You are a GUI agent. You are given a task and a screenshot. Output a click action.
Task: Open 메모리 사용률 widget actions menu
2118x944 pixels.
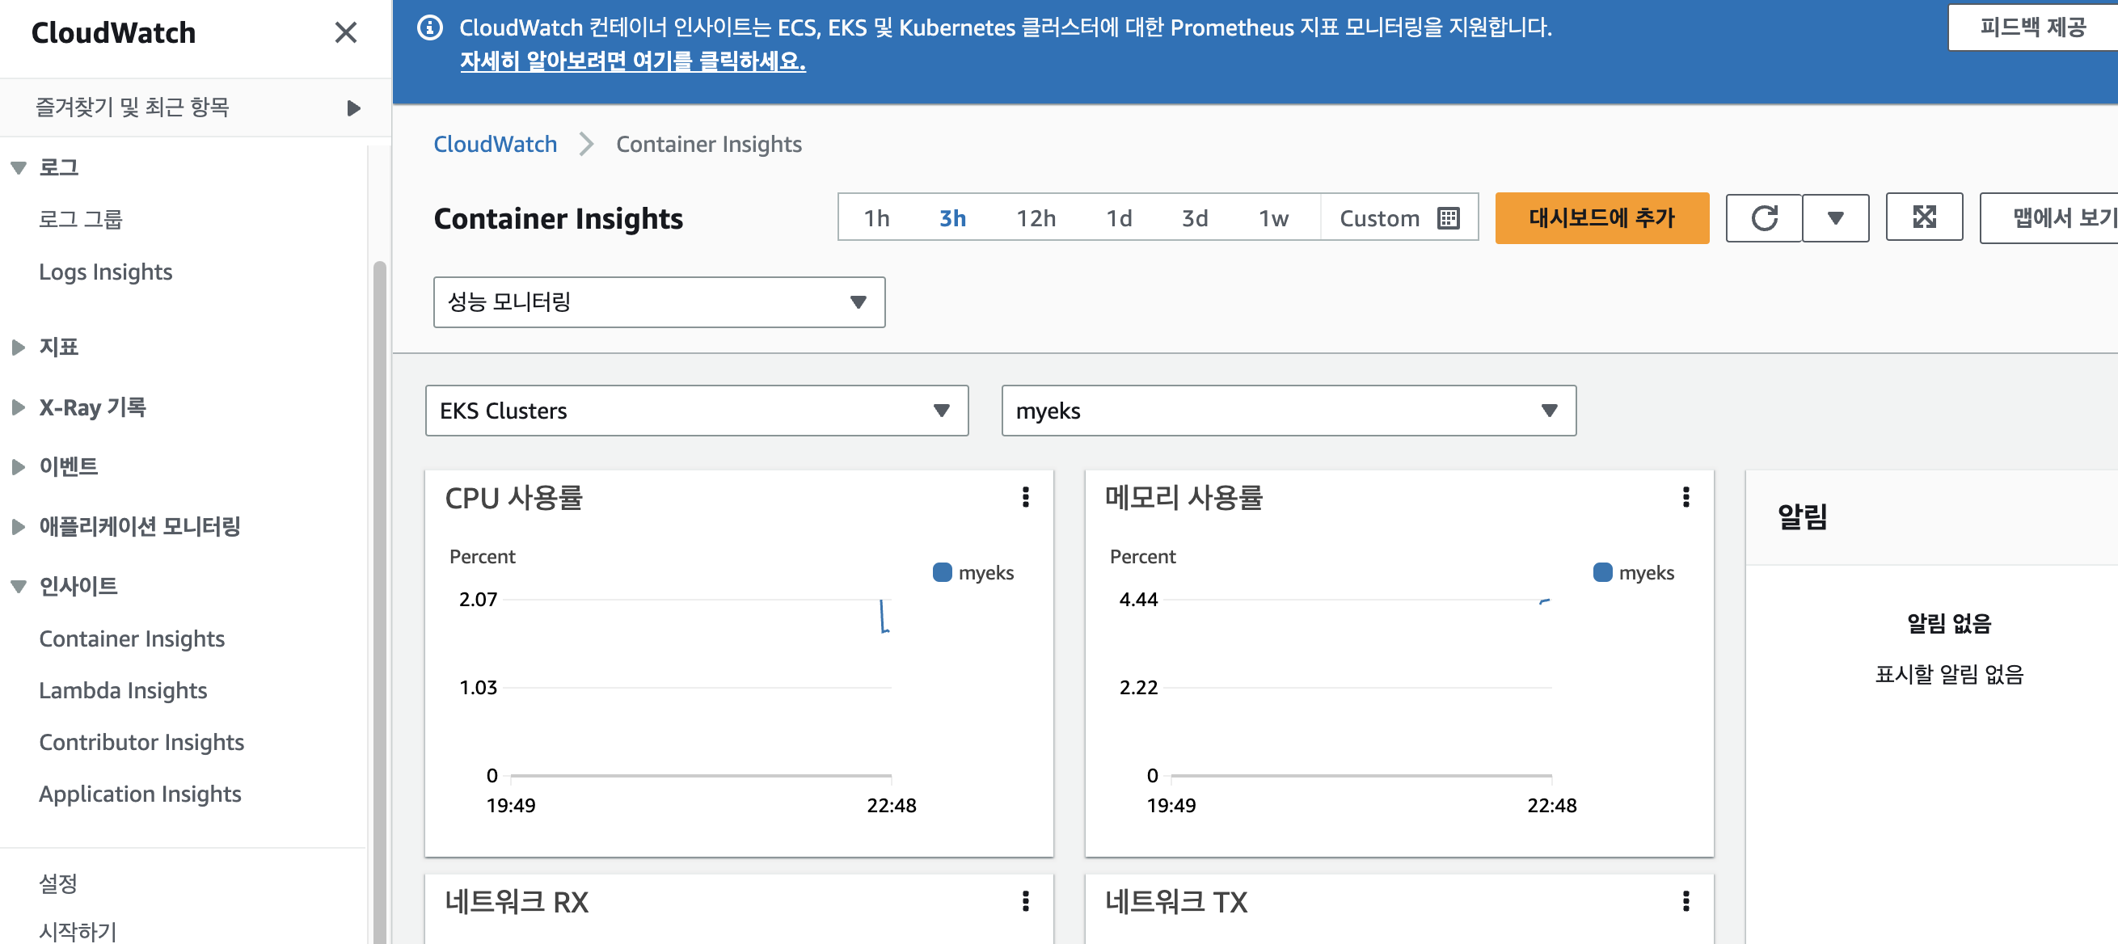tap(1686, 497)
